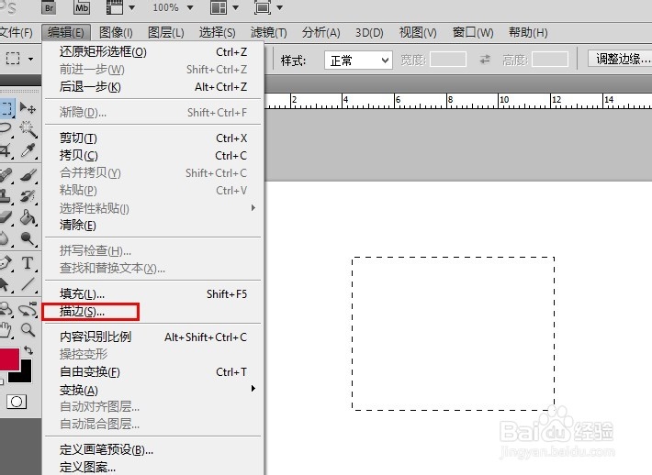
Task: Open the 视图(V) menu
Action: (418, 32)
